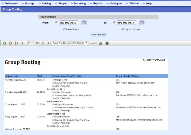
Task: Click the printer icon
Action: pos(107,43)
